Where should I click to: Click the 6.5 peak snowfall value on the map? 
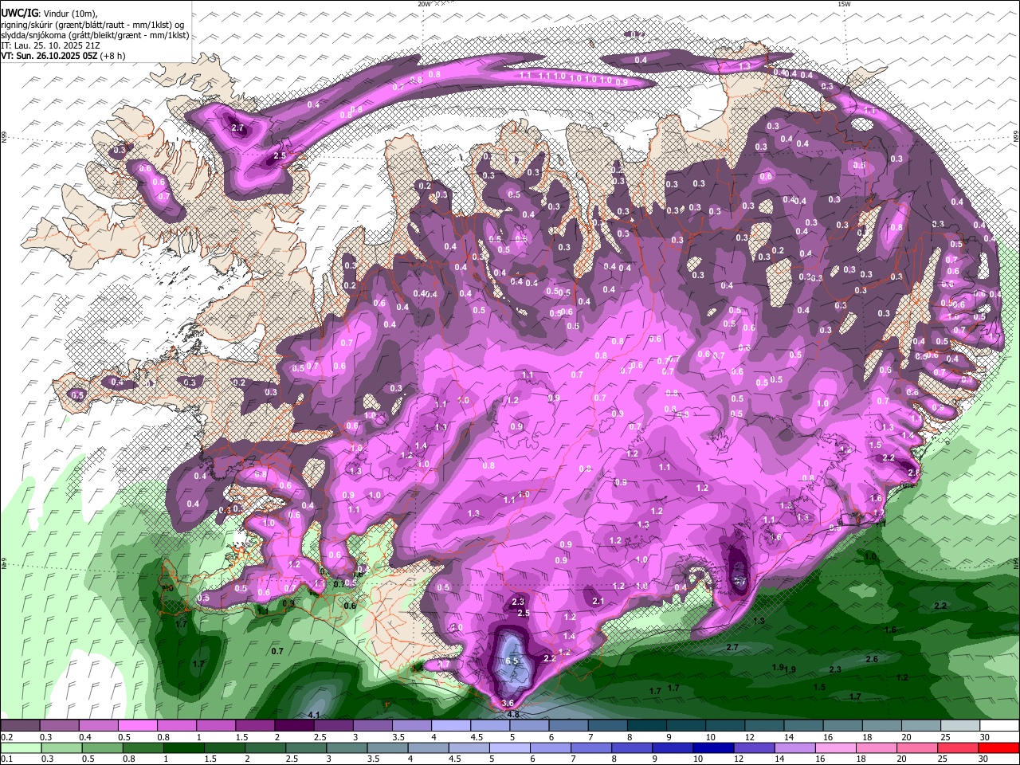pyautogui.click(x=512, y=661)
